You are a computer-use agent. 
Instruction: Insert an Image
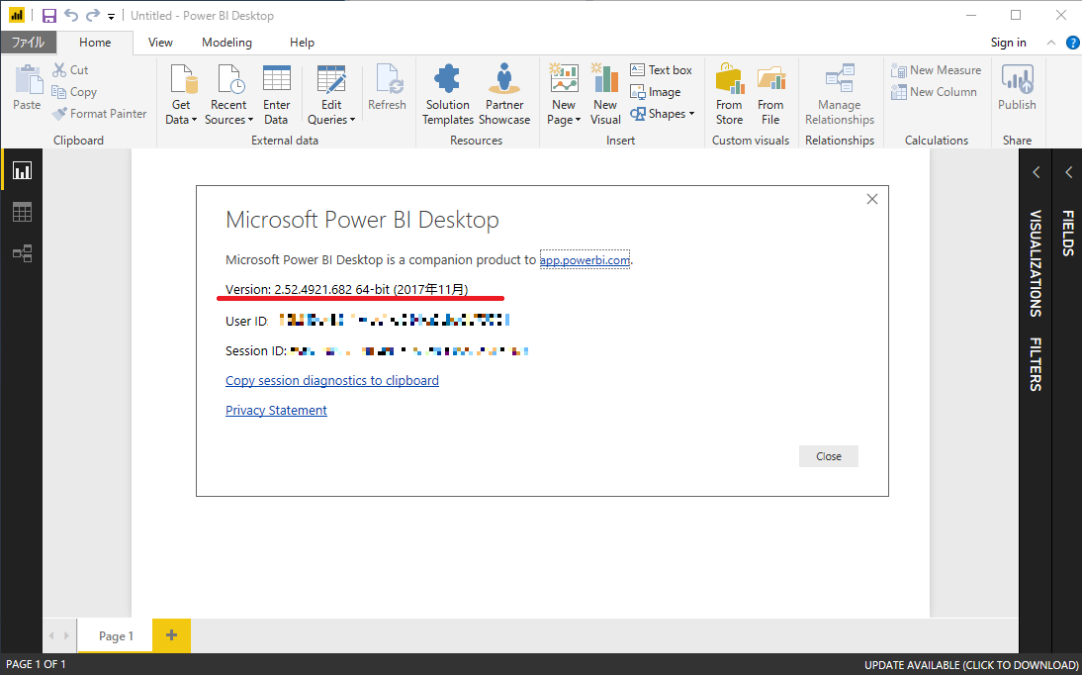(x=656, y=92)
